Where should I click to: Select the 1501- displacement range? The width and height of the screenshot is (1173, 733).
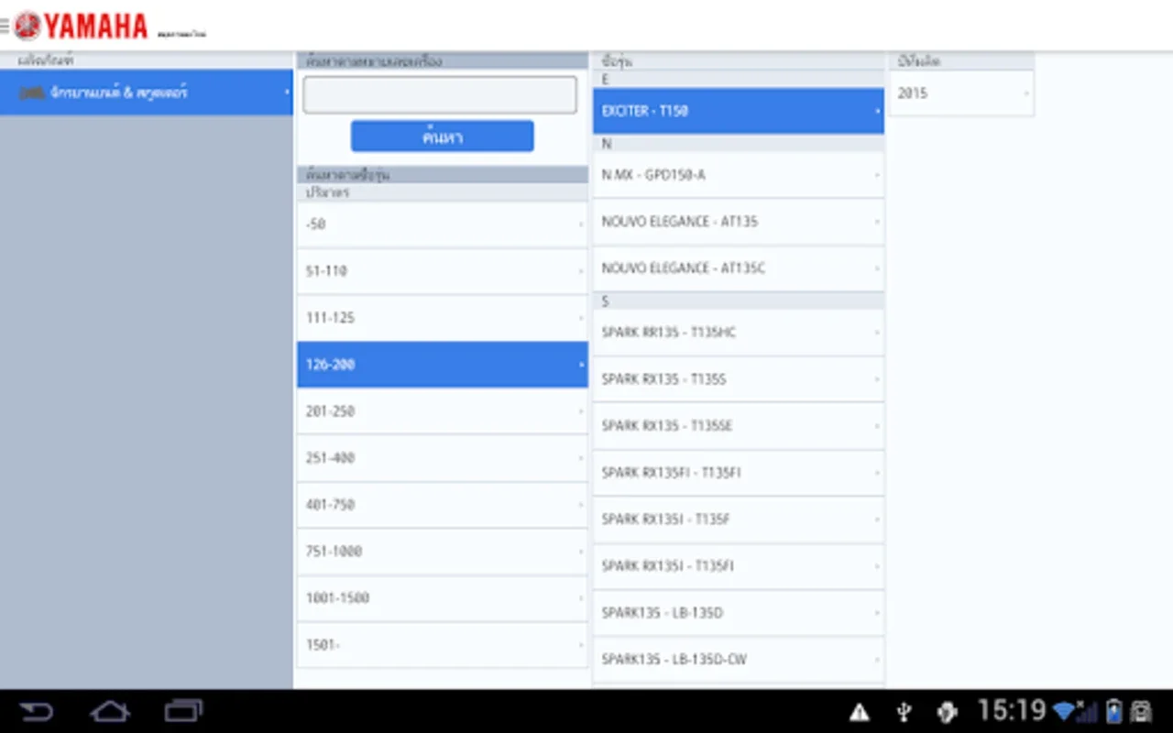pos(442,645)
